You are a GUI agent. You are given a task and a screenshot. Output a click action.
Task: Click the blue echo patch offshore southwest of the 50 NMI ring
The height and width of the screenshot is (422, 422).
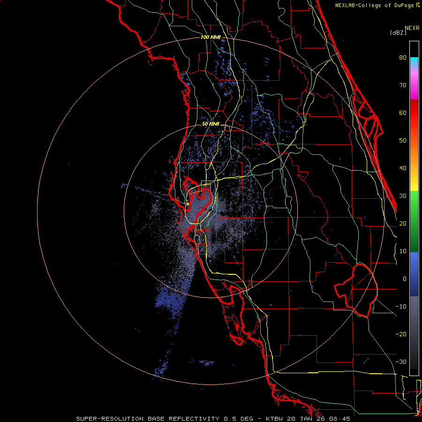[x=170, y=300]
